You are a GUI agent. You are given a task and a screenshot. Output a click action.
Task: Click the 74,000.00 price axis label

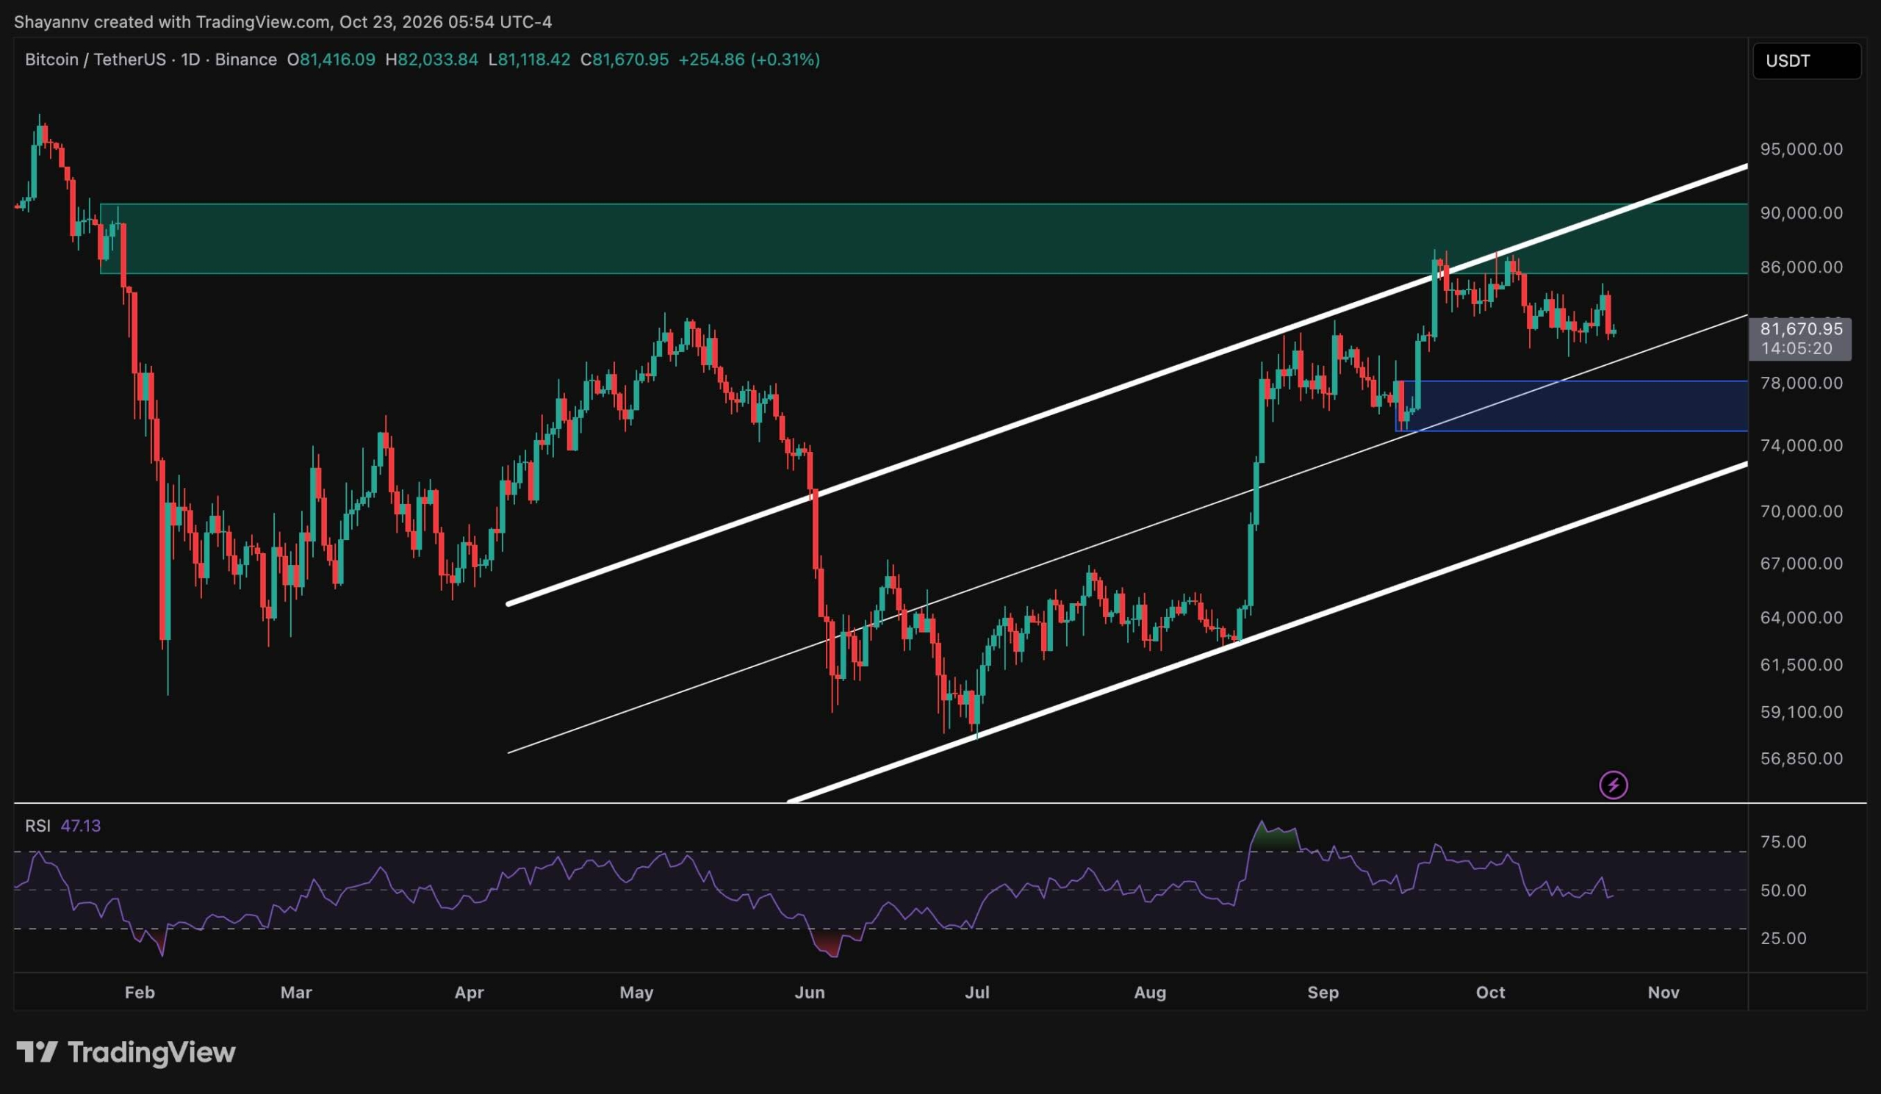pyautogui.click(x=1801, y=445)
